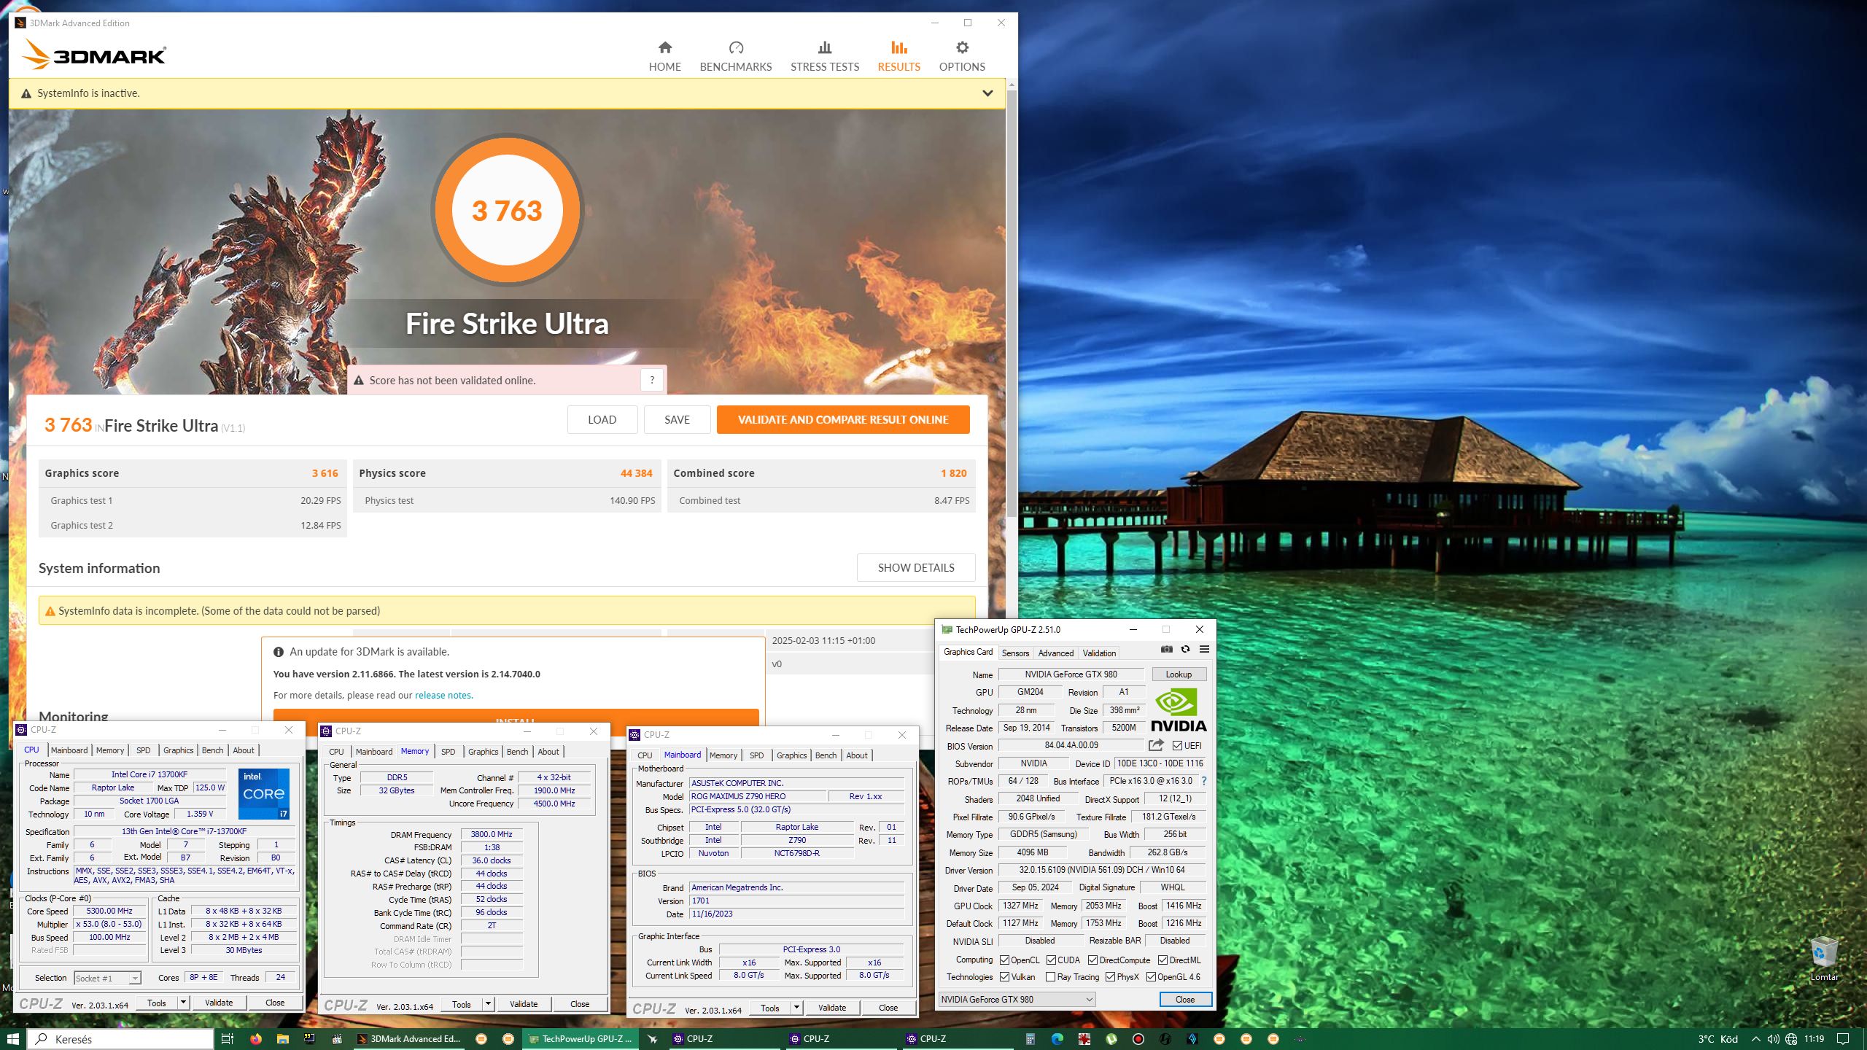The height and width of the screenshot is (1050, 1867).
Task: Enable the Ray Tracing checkbox
Action: (x=1051, y=976)
